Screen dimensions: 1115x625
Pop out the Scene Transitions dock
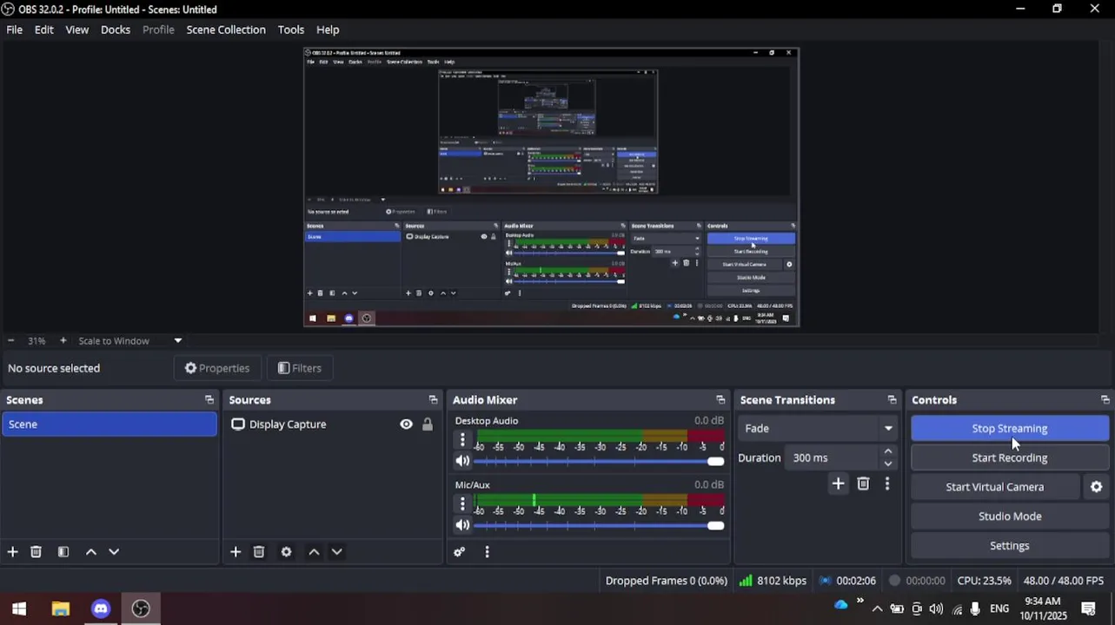[x=892, y=400]
